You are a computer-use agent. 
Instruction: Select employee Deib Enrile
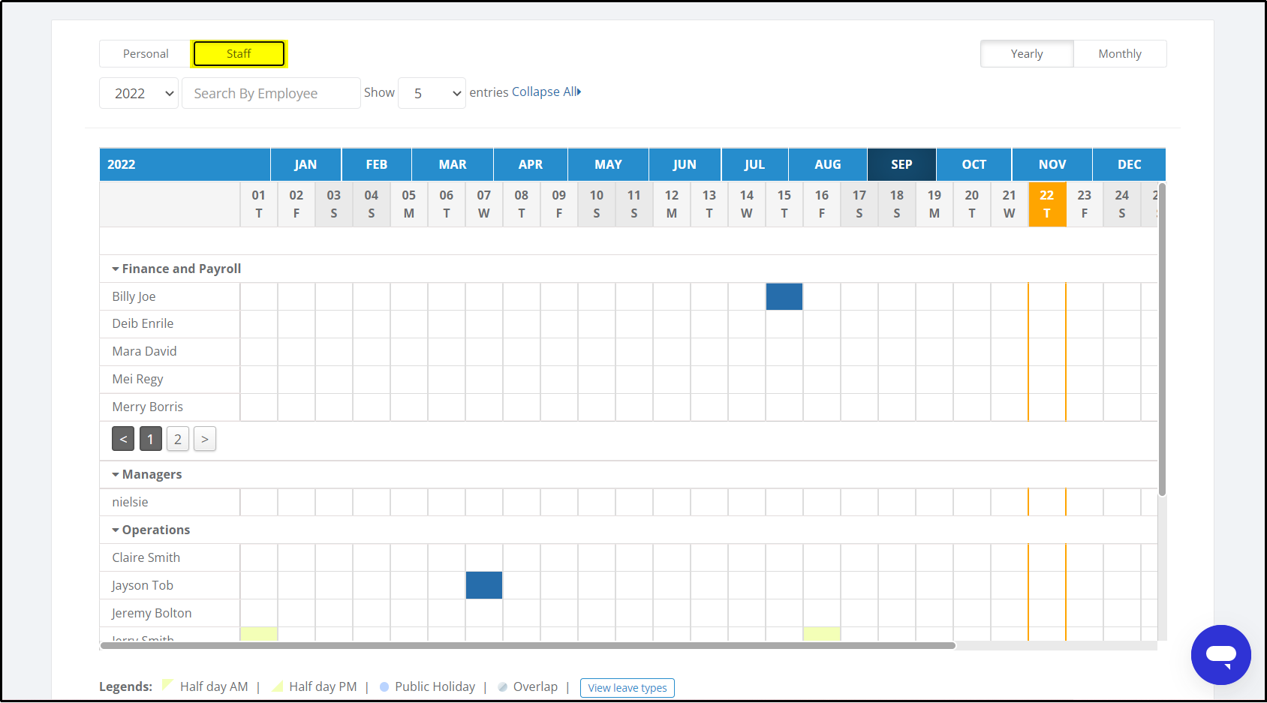click(143, 323)
